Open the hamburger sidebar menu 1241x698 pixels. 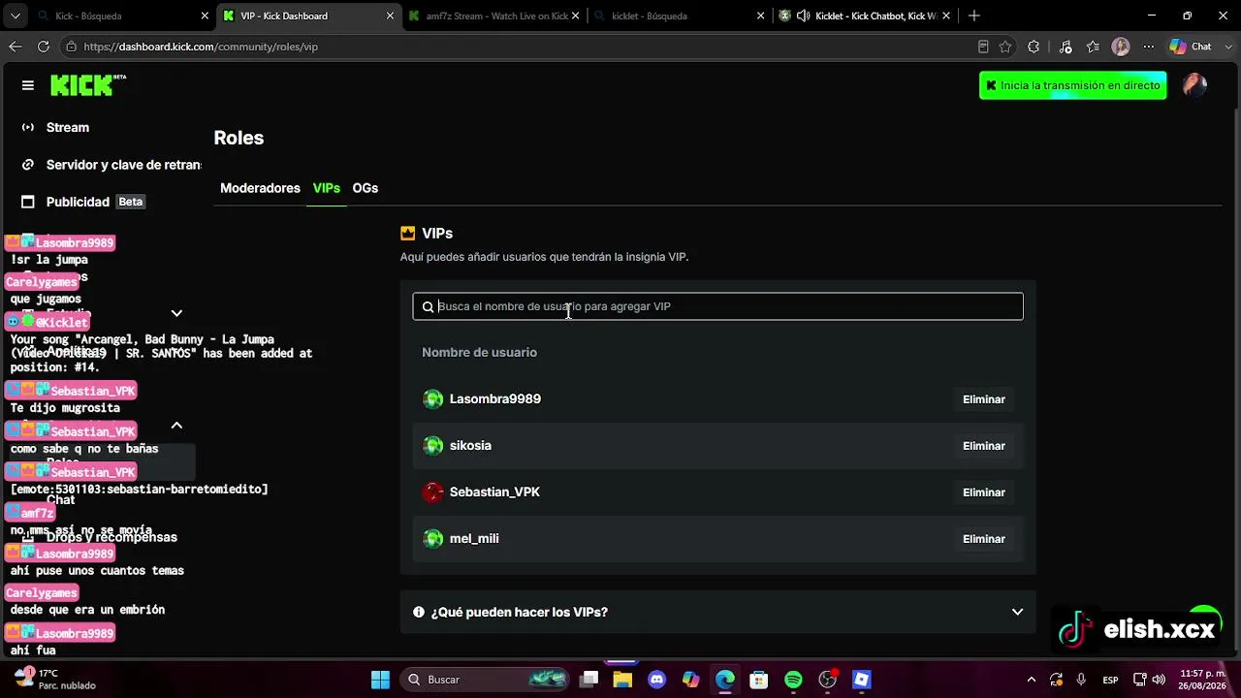pyautogui.click(x=28, y=85)
